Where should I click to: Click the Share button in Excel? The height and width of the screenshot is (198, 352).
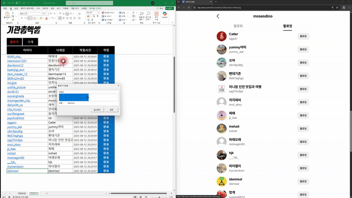click(169, 8)
